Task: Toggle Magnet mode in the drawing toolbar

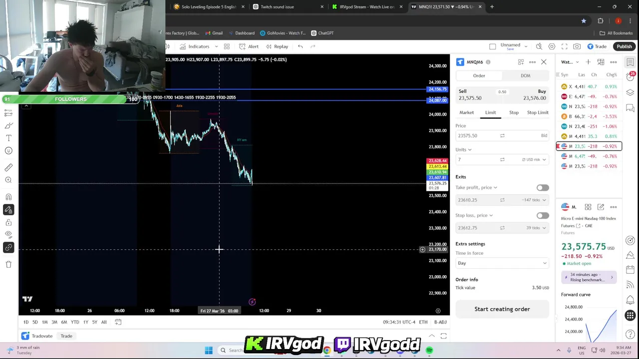Action: [x=8, y=197]
